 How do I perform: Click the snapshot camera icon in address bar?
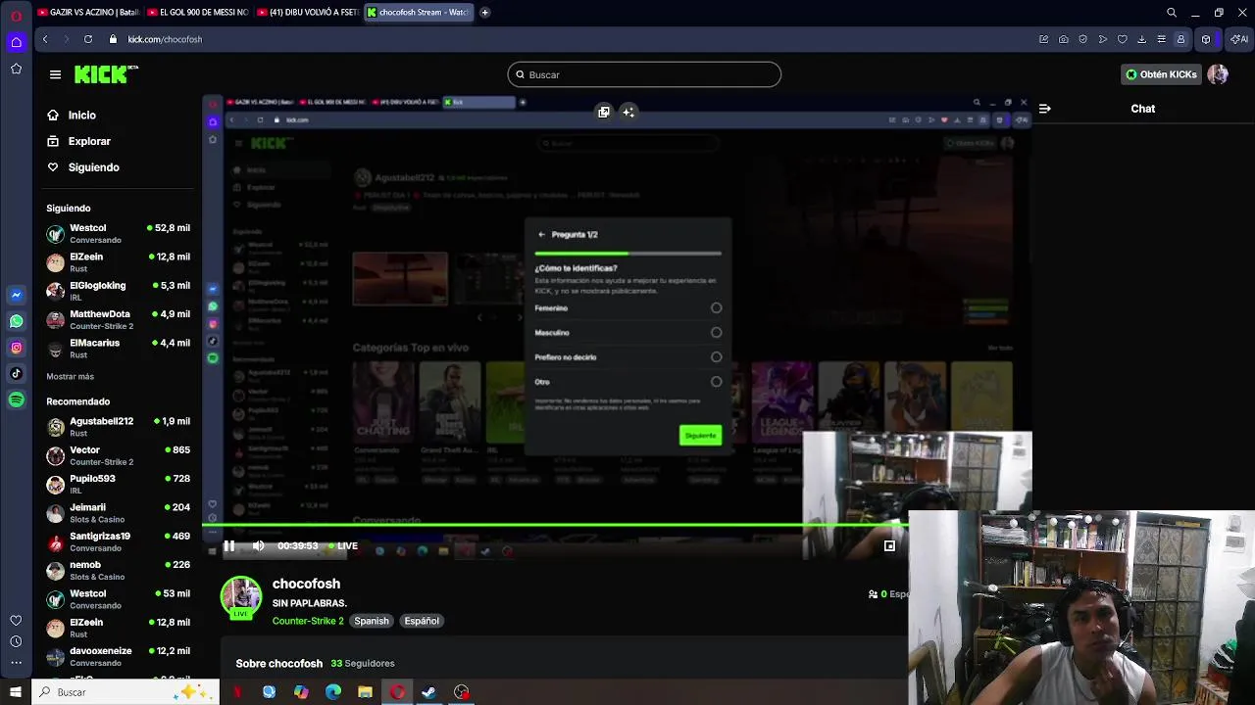tap(1064, 39)
